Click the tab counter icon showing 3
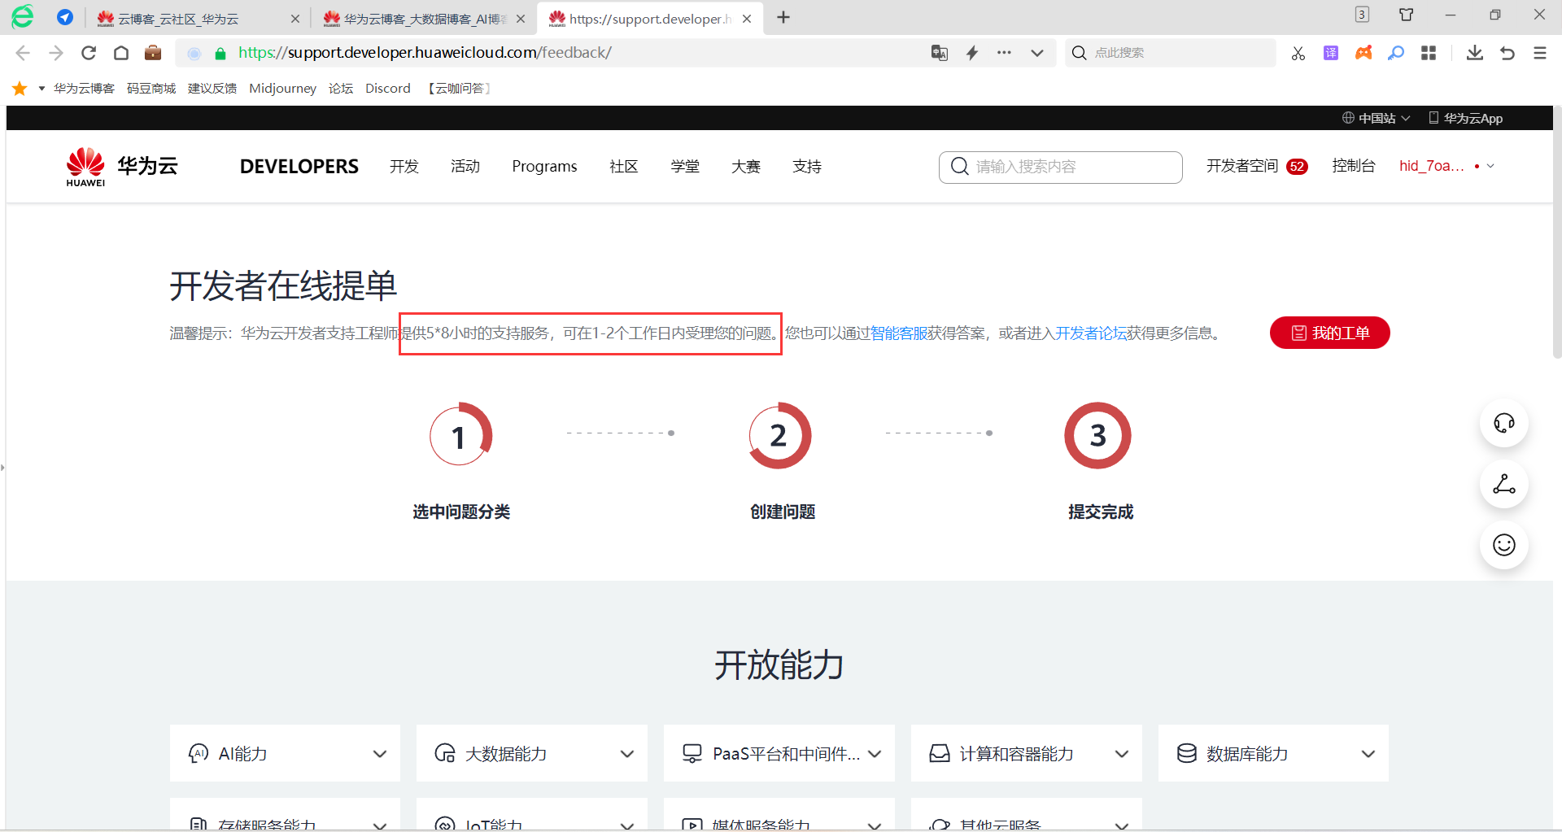This screenshot has height=832, width=1562. pos(1362,15)
